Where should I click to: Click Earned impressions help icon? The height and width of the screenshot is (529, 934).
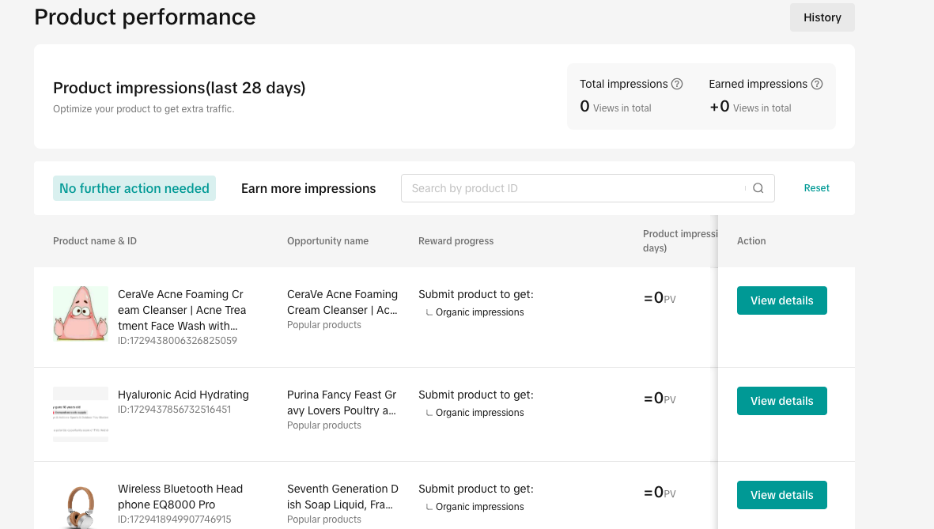click(x=817, y=84)
